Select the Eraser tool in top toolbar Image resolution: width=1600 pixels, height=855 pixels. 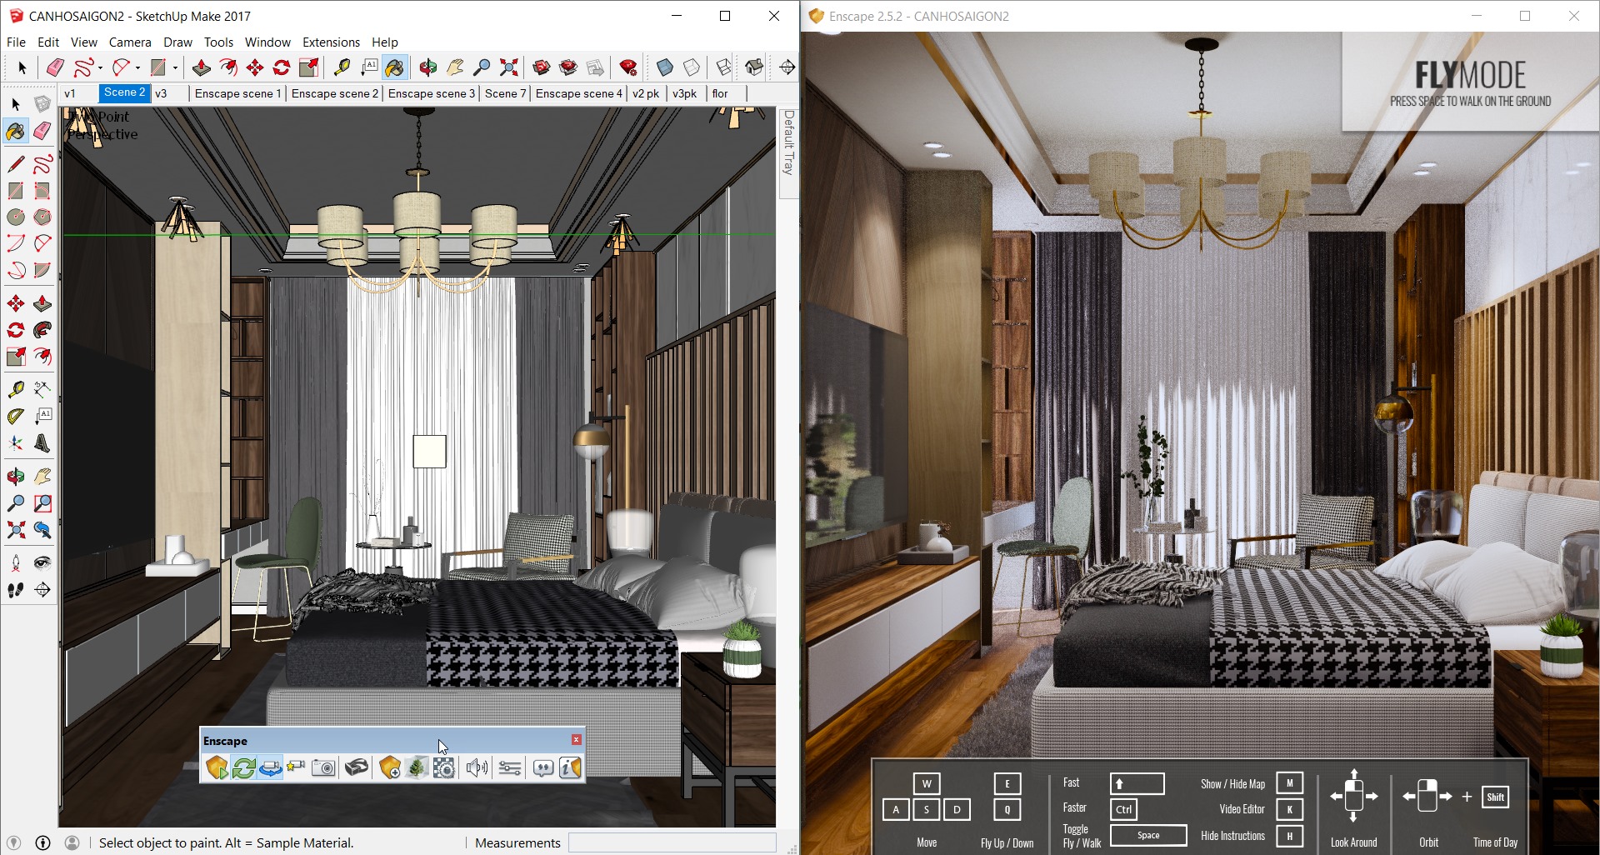click(55, 67)
